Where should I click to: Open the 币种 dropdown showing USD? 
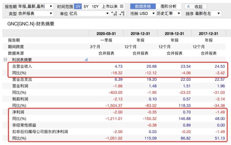coord(147,13)
